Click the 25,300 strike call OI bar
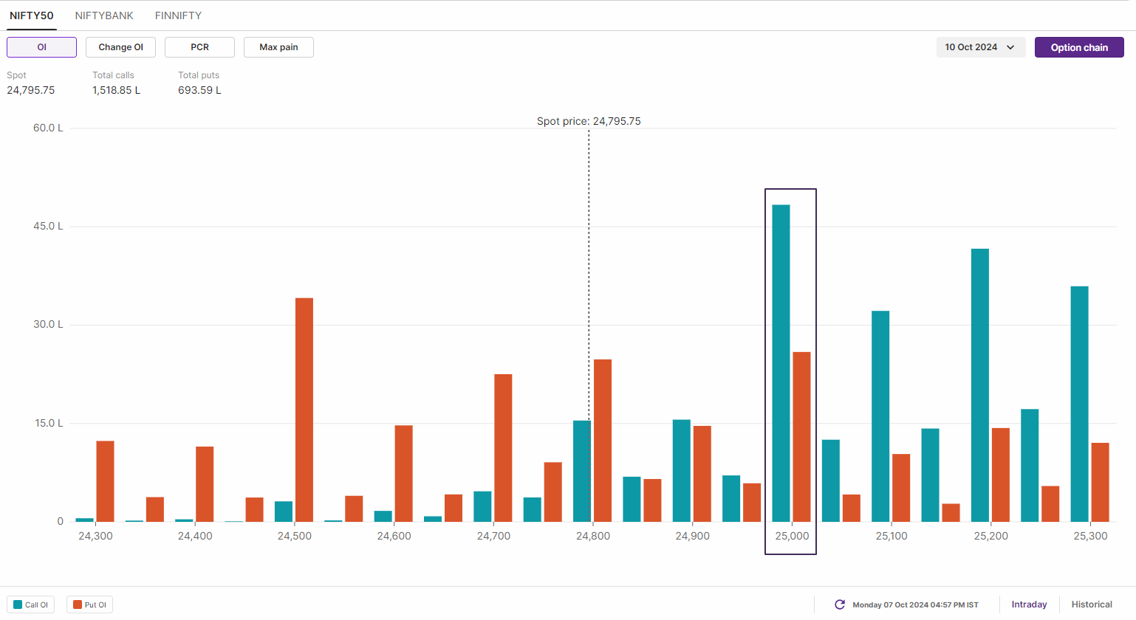Screen dimensions: 1136x620 (1079, 404)
